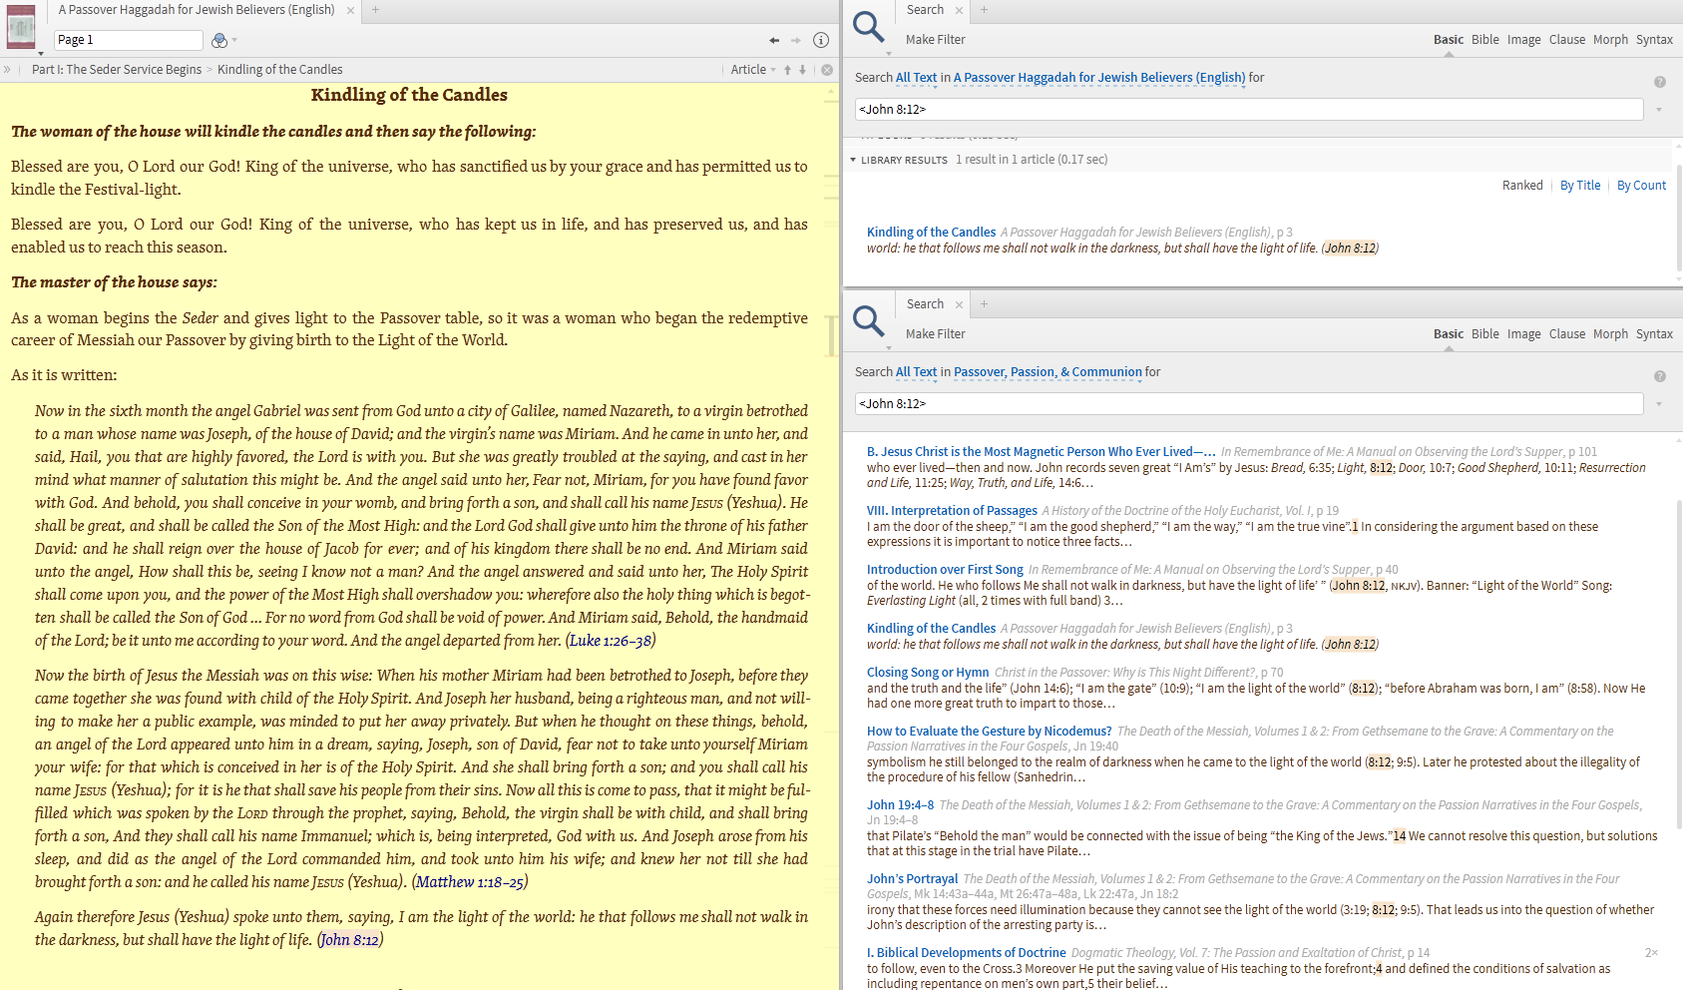This screenshot has width=1683, height=990.
Task: Click Make Filter in Passover, Passion search panel
Action: click(935, 334)
